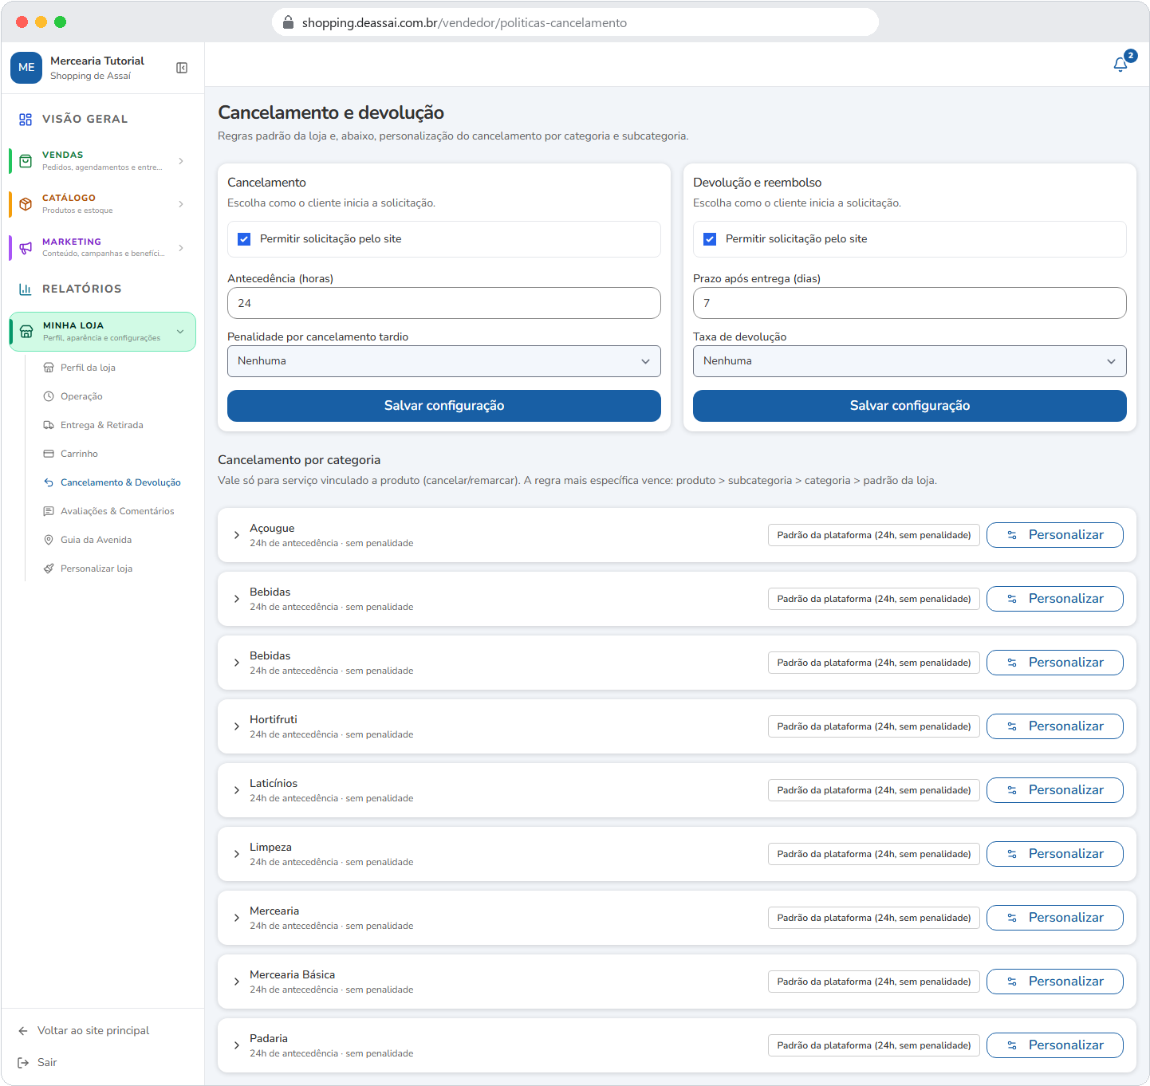The height and width of the screenshot is (1086, 1150).
Task: Click the browser address bar
Action: point(575,22)
